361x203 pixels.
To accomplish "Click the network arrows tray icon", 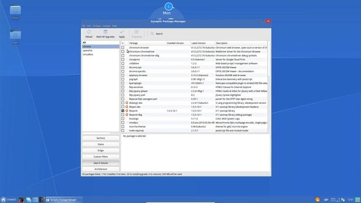I will pos(343,200).
